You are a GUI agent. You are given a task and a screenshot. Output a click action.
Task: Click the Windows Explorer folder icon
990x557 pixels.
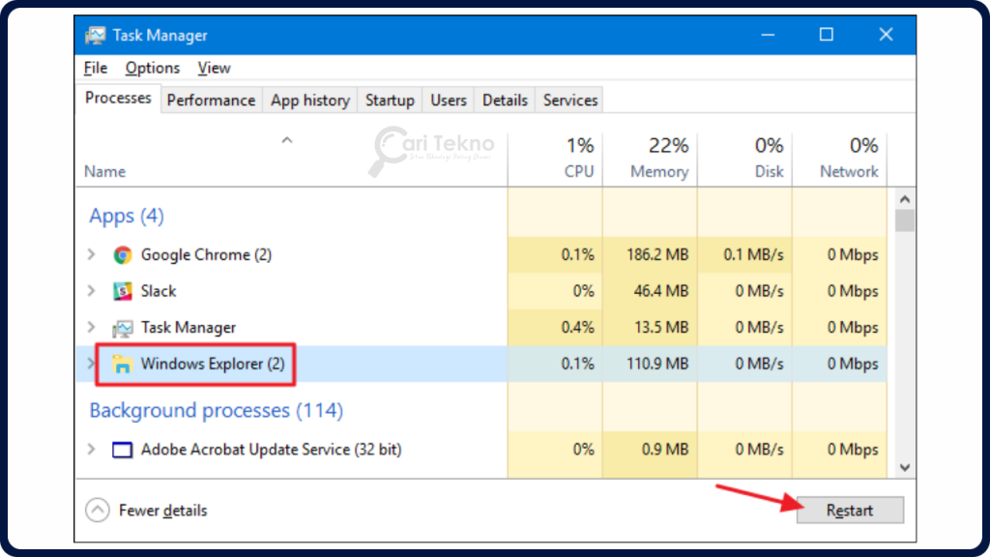click(122, 365)
